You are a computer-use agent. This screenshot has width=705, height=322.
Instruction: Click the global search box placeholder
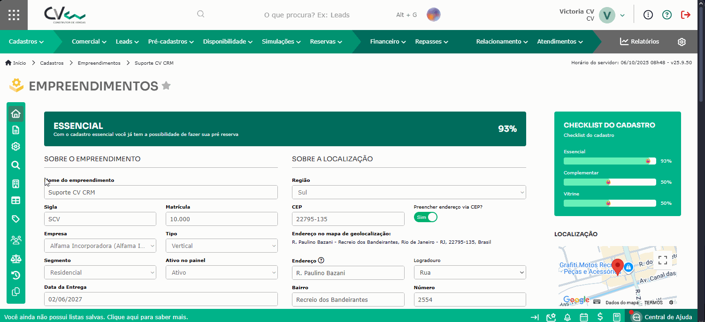[307, 15]
